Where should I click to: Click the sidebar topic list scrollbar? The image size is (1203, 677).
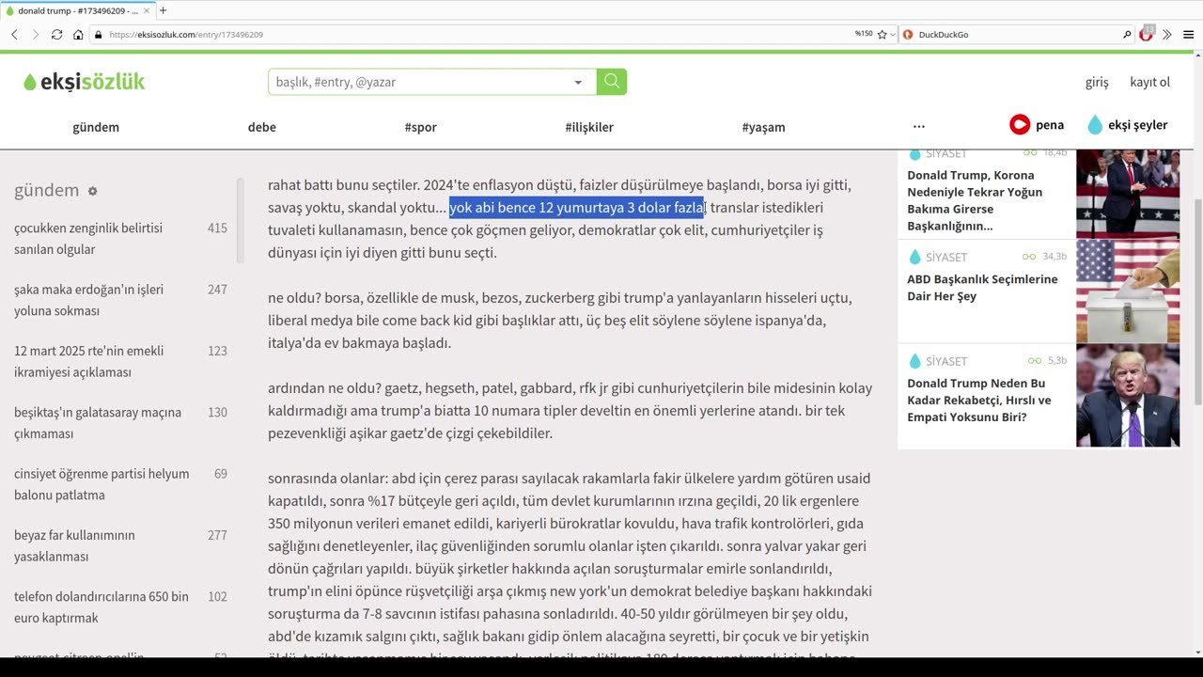pos(240,221)
